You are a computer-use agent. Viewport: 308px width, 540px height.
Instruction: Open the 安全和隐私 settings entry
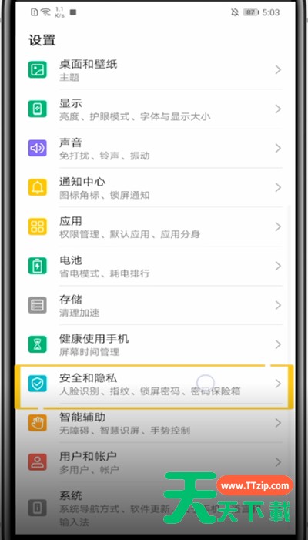[x=154, y=385]
